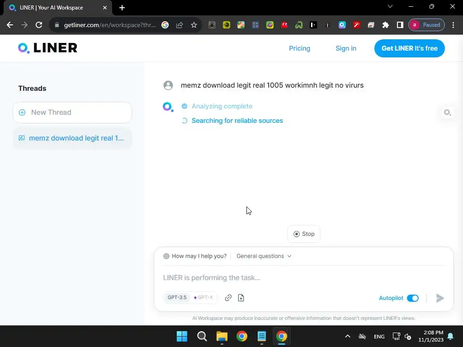Image resolution: width=463 pixels, height=347 pixels.
Task: Bookmark this page with the star
Action: 194,25
